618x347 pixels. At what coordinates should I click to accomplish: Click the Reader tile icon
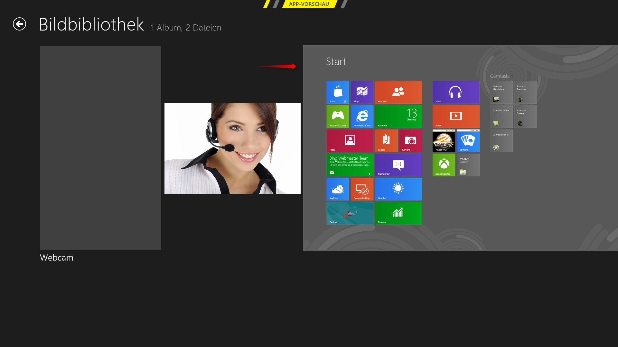pos(386,140)
